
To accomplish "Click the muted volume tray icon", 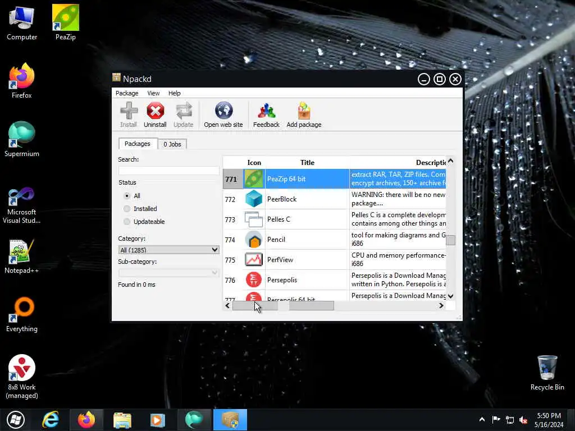I will point(523,420).
